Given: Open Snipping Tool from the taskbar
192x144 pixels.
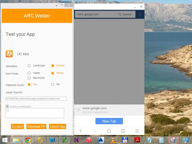Looking at the screenshot, I should coord(173,140).
